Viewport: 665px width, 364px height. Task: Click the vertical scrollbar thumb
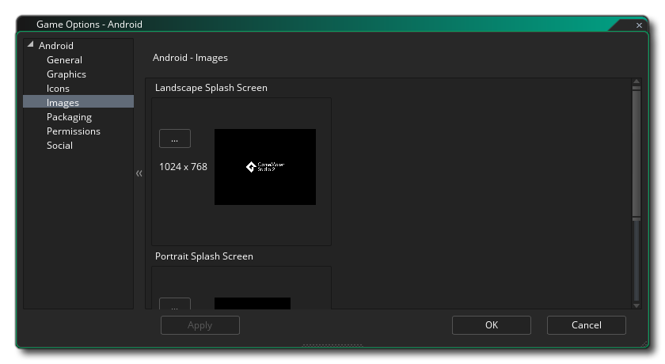pyautogui.click(x=636, y=154)
